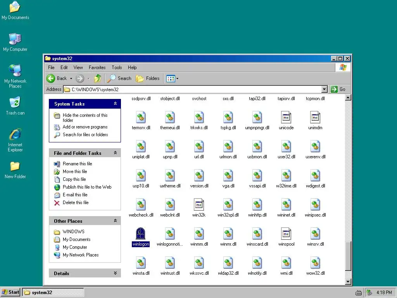
Task: Open the File menu
Action: [x=51, y=68]
